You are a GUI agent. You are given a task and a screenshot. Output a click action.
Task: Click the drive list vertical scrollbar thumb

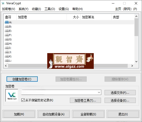pos(136,27)
